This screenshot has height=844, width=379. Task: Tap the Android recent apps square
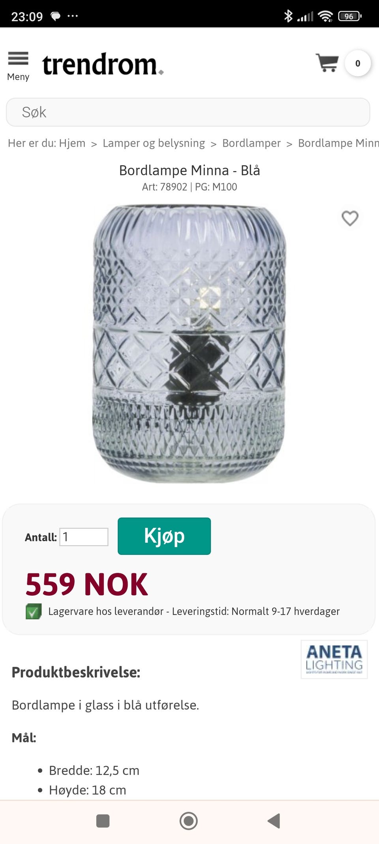[x=103, y=821]
